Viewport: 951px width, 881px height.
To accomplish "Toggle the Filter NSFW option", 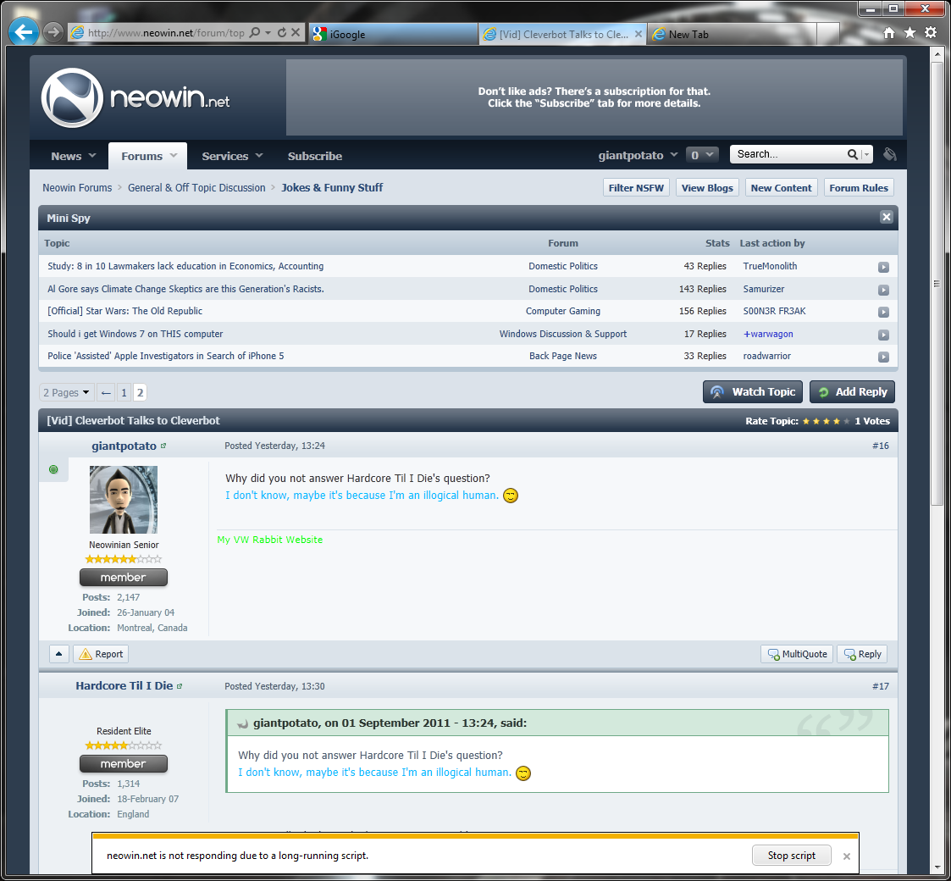I will coord(636,187).
